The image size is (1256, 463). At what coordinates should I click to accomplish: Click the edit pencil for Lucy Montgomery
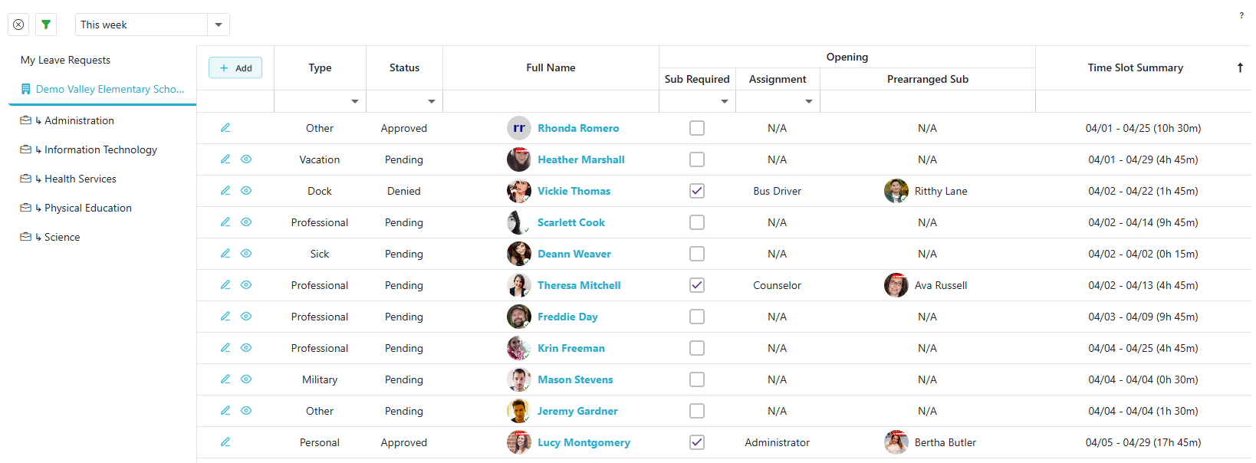[x=225, y=442]
